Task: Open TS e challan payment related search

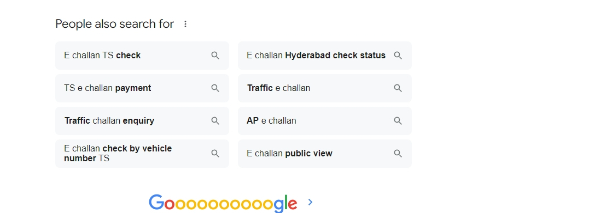Action: 142,88
